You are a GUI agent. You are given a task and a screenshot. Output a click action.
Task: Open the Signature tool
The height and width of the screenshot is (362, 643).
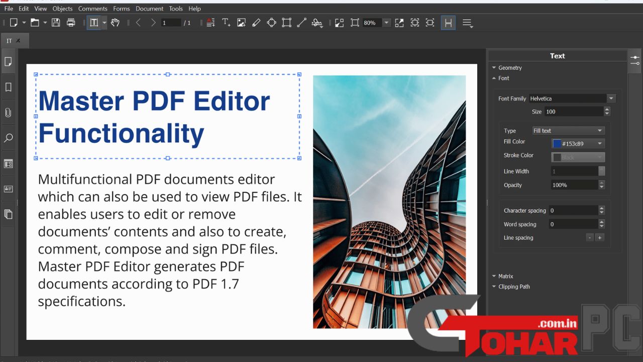pyautogui.click(x=317, y=23)
